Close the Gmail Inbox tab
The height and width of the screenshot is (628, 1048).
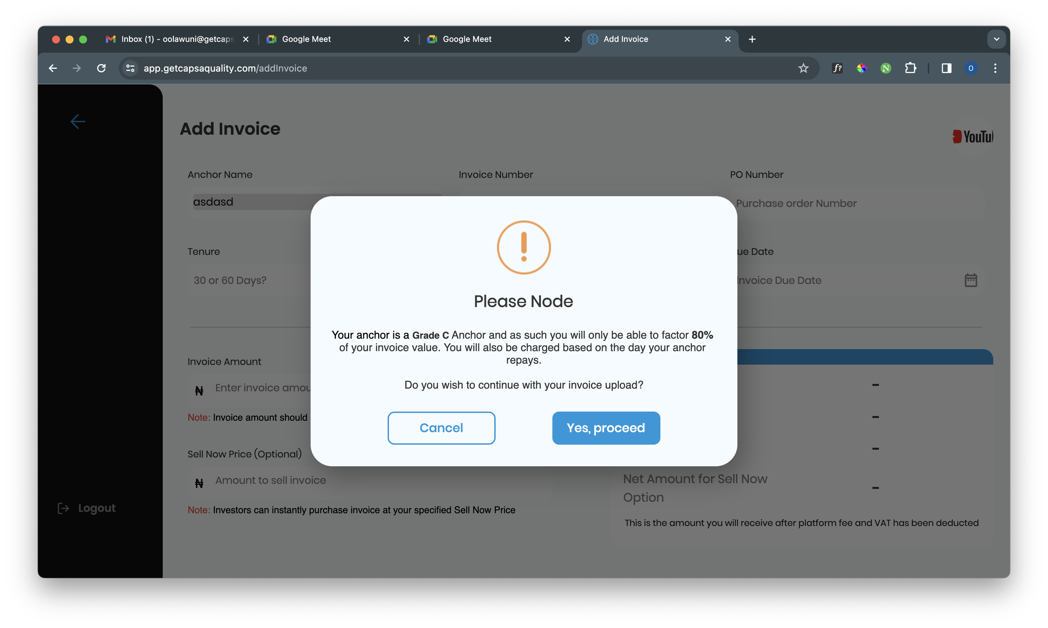point(245,39)
